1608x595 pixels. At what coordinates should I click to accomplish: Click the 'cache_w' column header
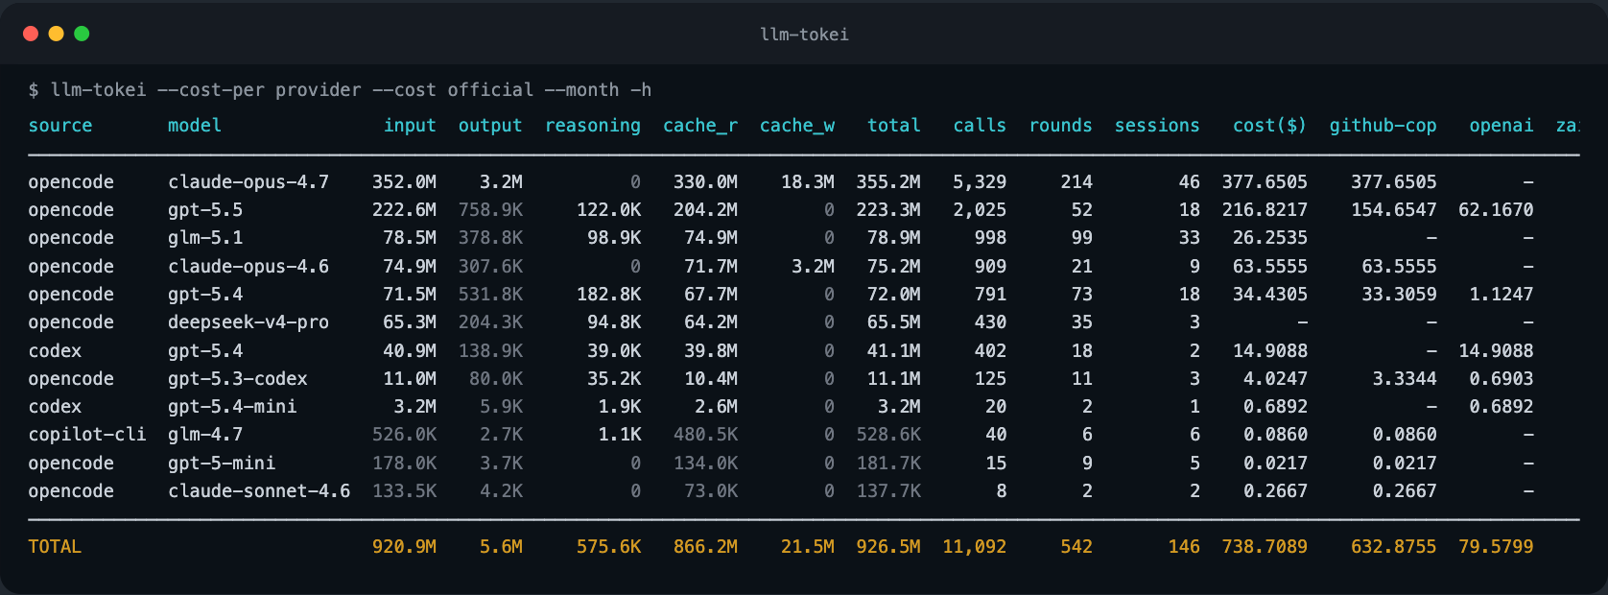tap(797, 126)
